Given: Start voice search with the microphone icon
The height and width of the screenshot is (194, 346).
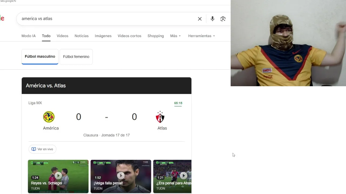Looking at the screenshot, I should pyautogui.click(x=212, y=19).
